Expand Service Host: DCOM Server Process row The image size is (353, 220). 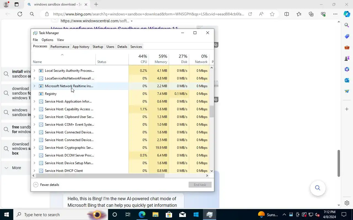[x=34, y=155]
